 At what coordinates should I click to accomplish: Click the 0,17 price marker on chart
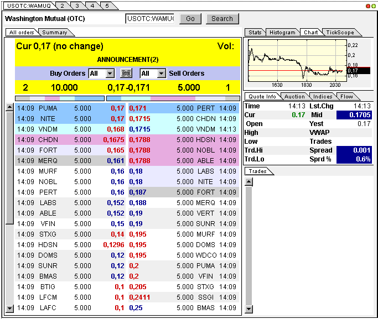point(359,71)
